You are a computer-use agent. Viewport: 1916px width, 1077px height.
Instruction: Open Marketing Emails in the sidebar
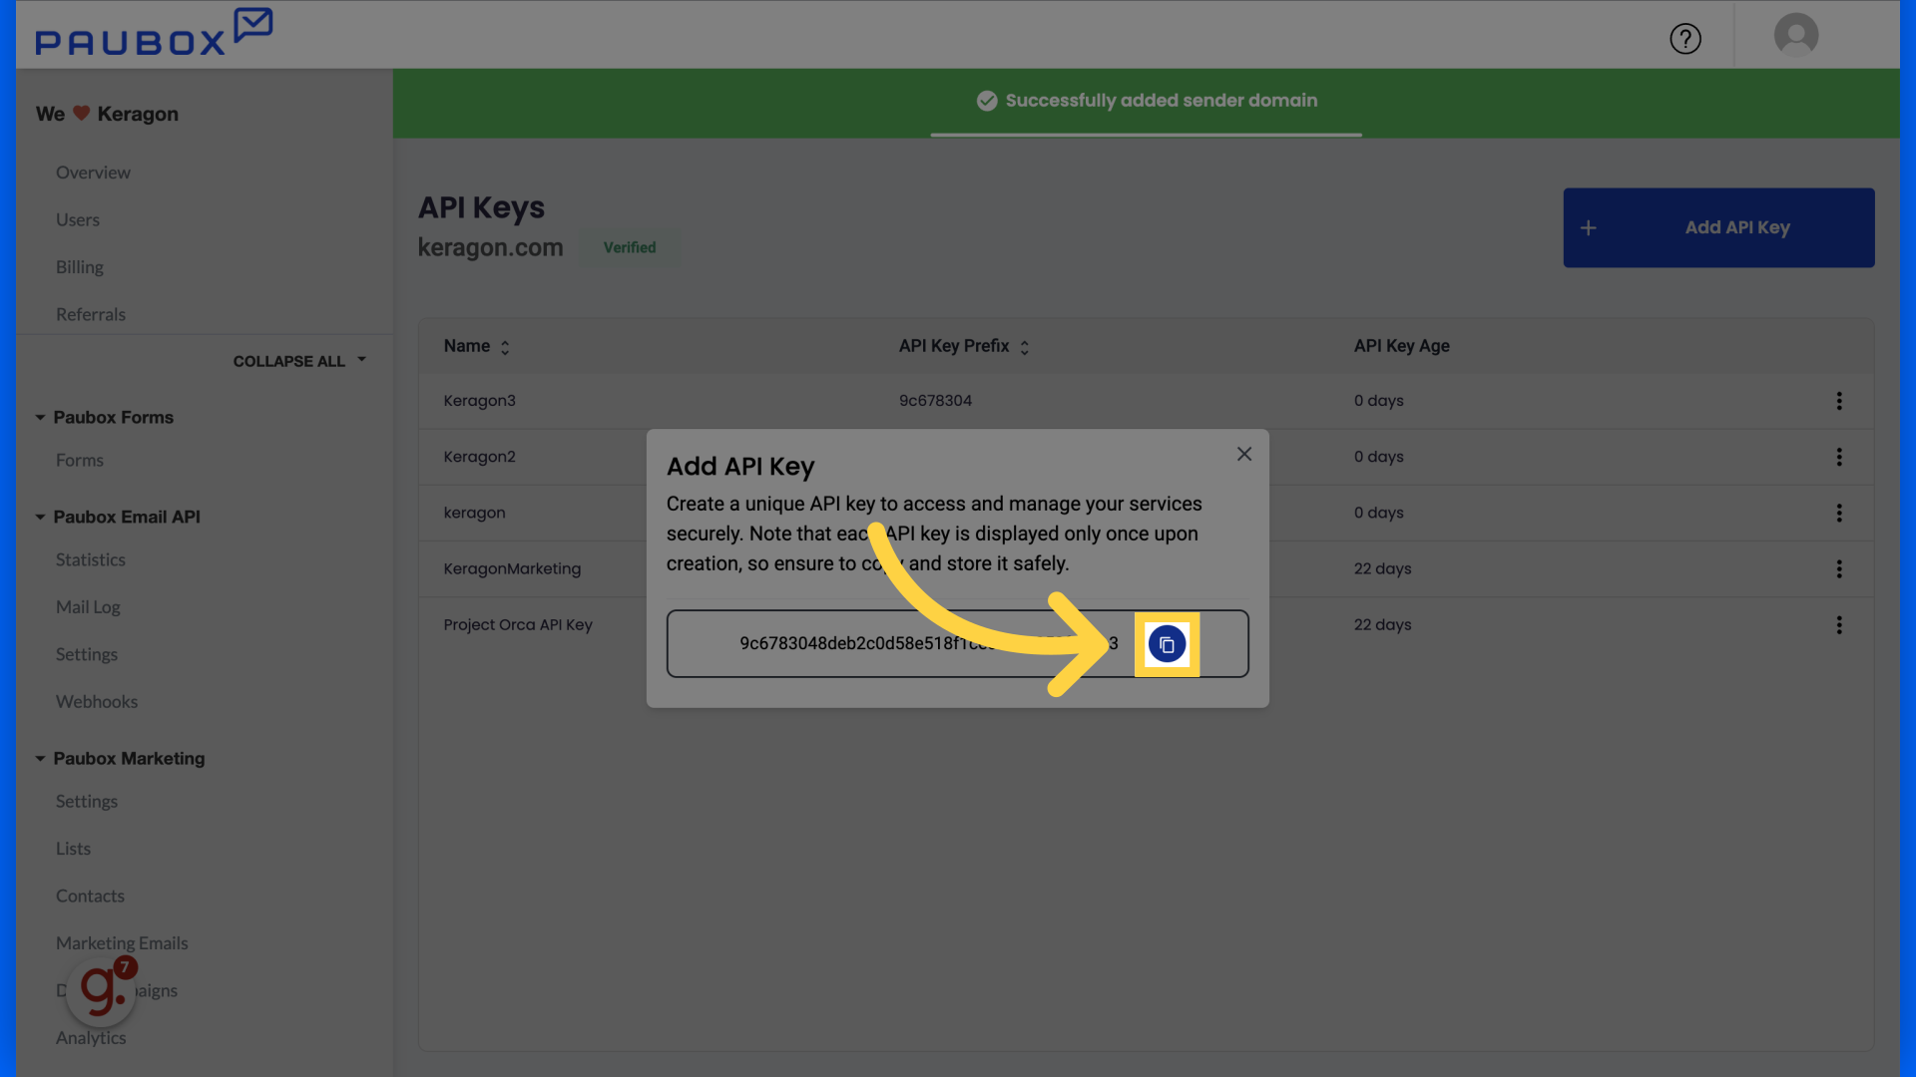tap(122, 943)
